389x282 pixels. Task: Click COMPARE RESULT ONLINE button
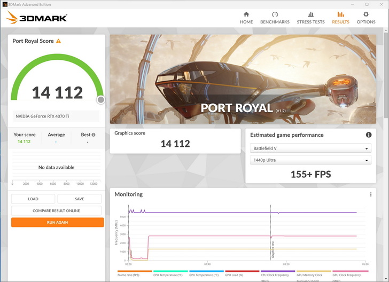pos(57,210)
